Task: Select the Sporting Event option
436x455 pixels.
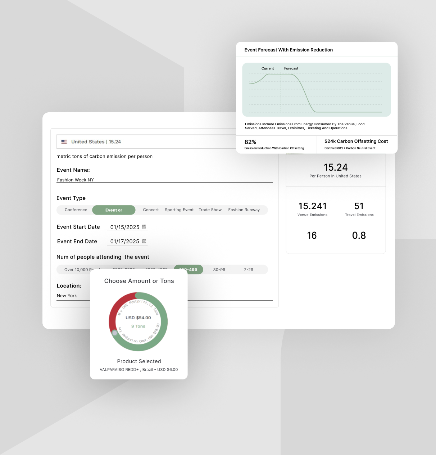Action: 179,210
